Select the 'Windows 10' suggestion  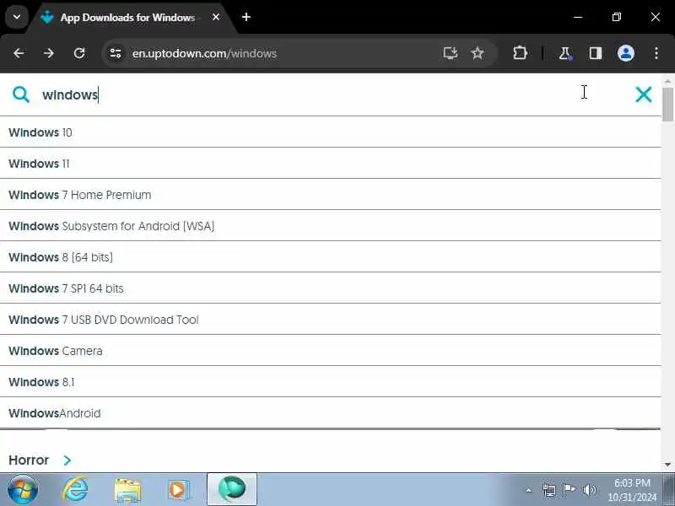click(330, 132)
